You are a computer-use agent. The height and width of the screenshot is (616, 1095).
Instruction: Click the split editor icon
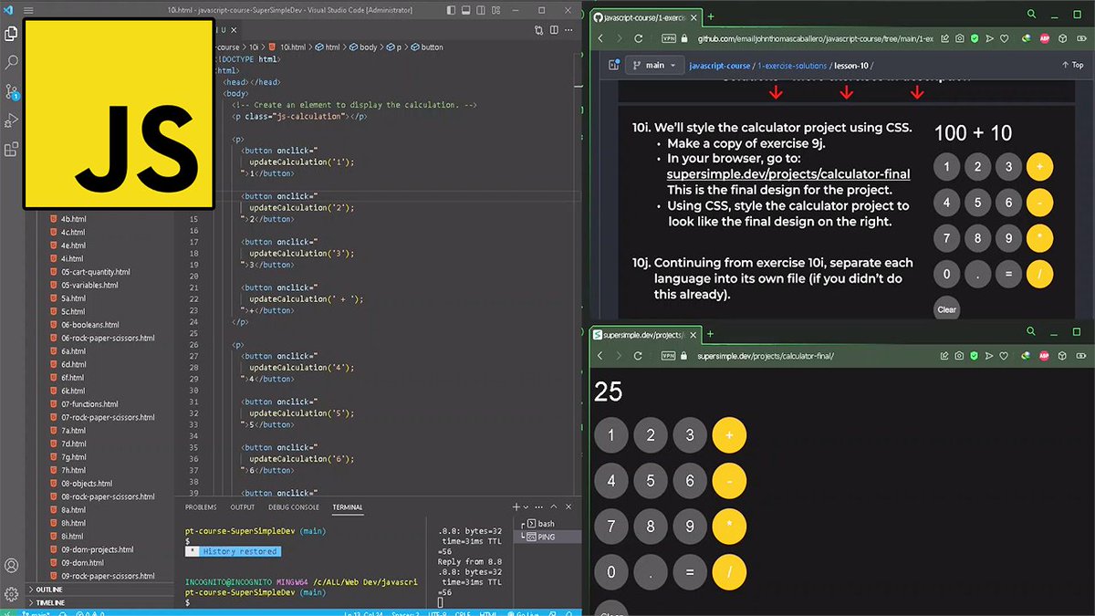pos(554,30)
